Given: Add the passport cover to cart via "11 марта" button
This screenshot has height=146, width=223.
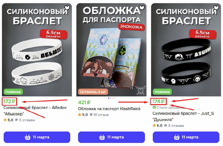Looking at the screenshot, I should (x=111, y=137).
